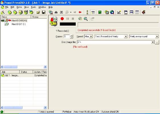The image size is (160, 114).
Task: Open the Speed Max dropdown
Action: tap(91, 36)
